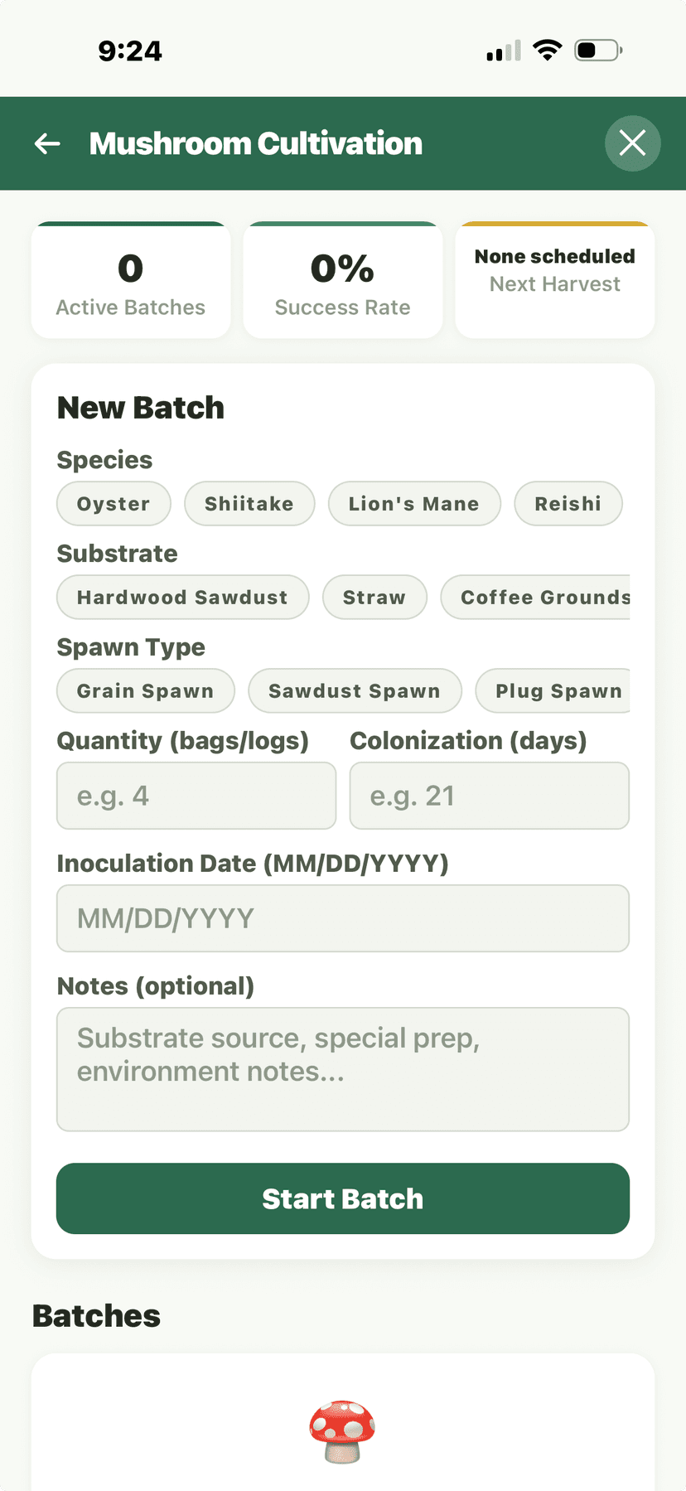Click the Quantity bags/logs input field
Image resolution: width=686 pixels, height=1491 pixels.
(196, 796)
